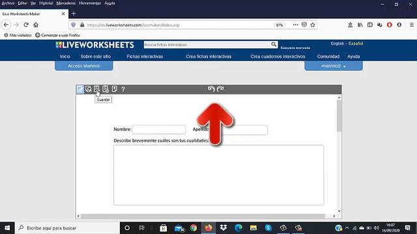The width and height of the screenshot is (417, 234).
Task: Open a new browser tab
Action: [74, 14]
